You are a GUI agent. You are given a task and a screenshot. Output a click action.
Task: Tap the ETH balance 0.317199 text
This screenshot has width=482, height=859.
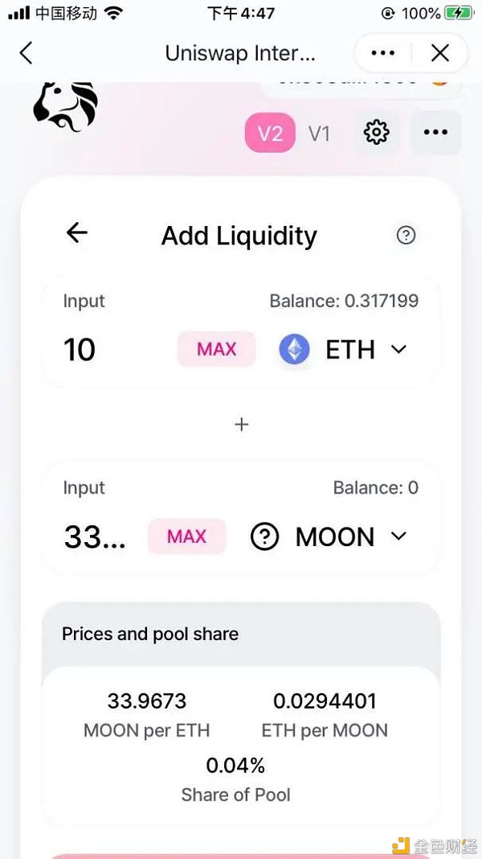pos(344,302)
